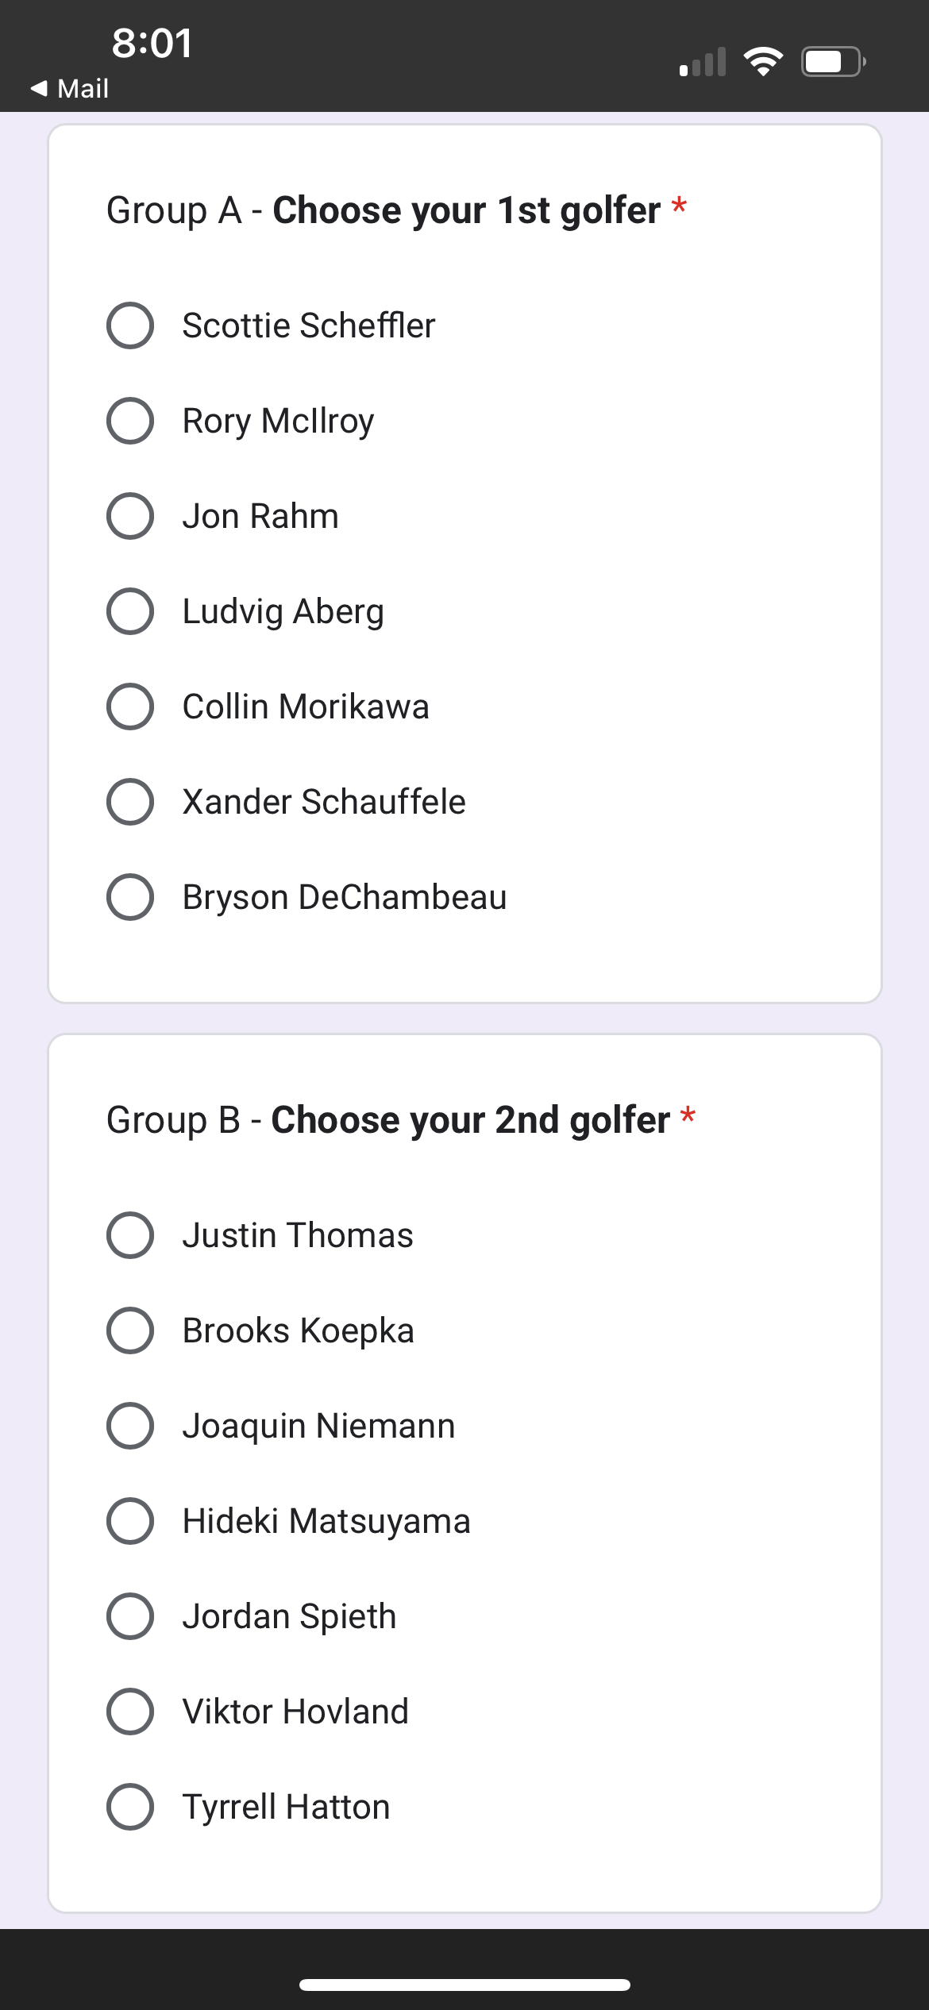929x2010 pixels.
Task: Select Justin Thomas radio button
Action: click(x=130, y=1235)
